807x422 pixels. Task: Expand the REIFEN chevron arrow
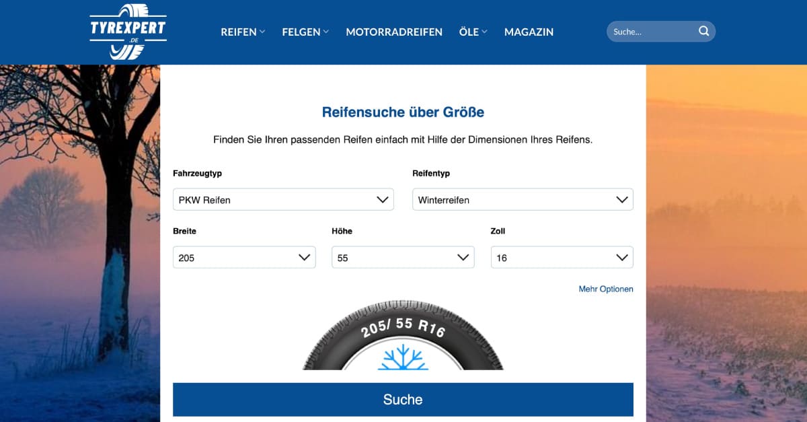click(x=262, y=32)
